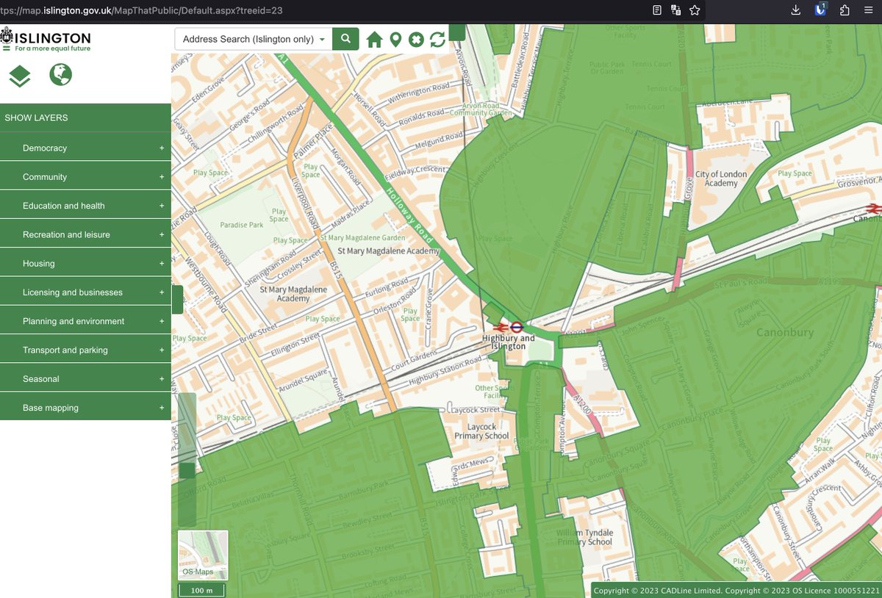Select the Seasonal menu item

[x=85, y=379]
